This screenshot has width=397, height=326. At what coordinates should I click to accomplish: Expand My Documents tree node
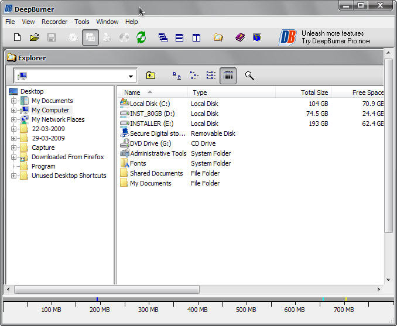click(13, 101)
